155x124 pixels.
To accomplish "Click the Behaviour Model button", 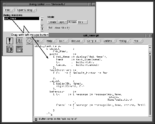I will [x=59, y=28].
